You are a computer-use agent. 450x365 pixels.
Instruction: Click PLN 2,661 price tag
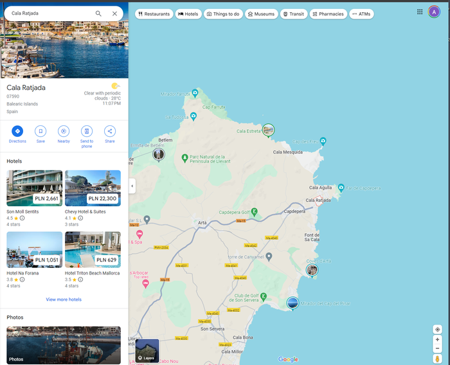pos(46,199)
